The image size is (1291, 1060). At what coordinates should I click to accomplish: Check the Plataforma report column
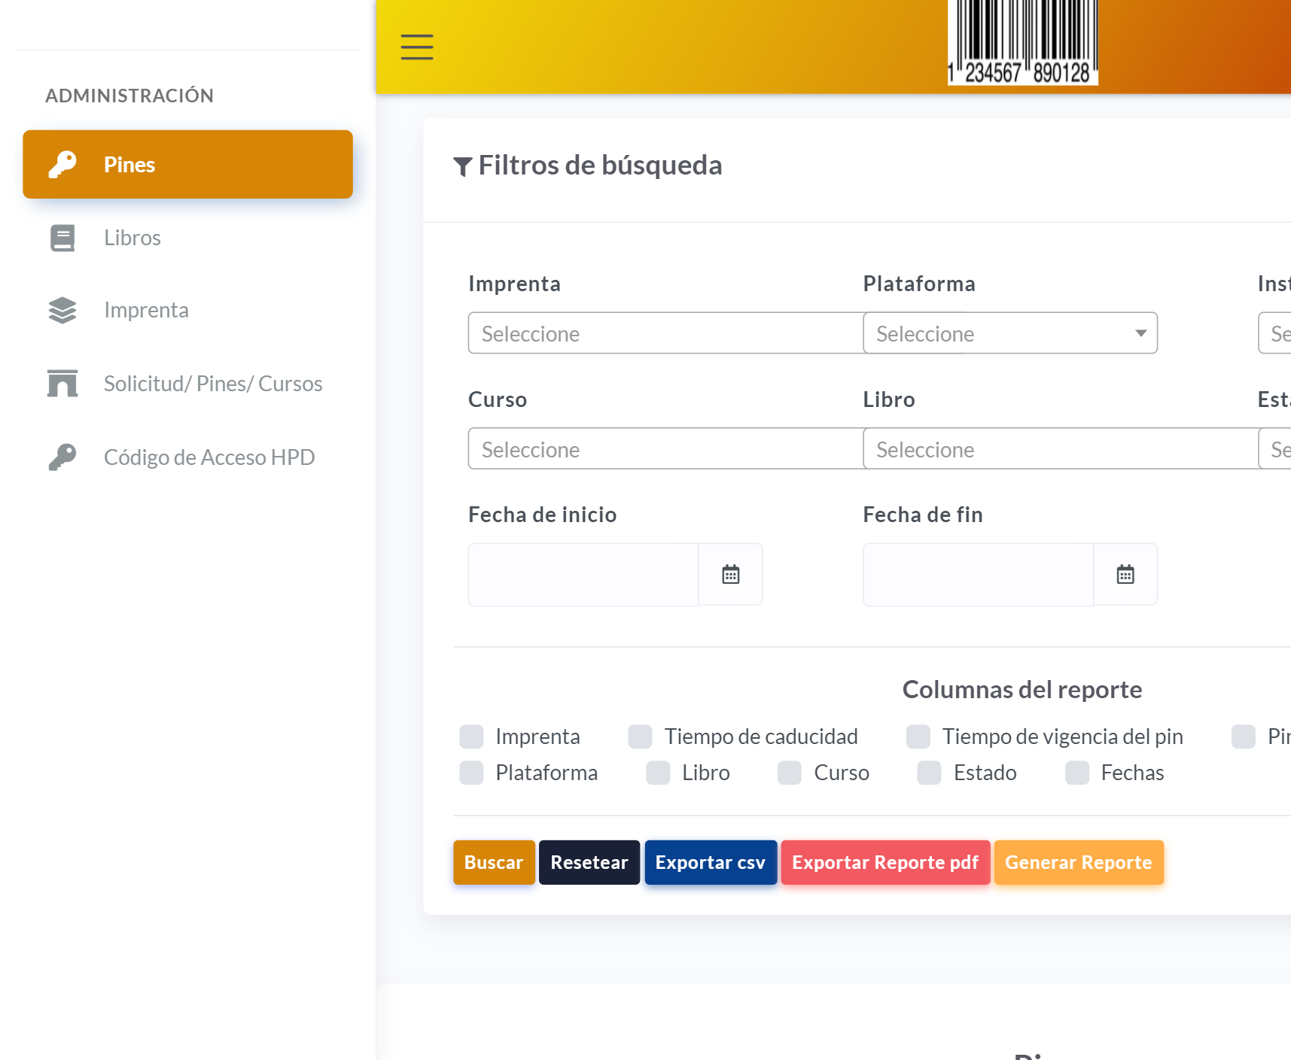coord(471,773)
